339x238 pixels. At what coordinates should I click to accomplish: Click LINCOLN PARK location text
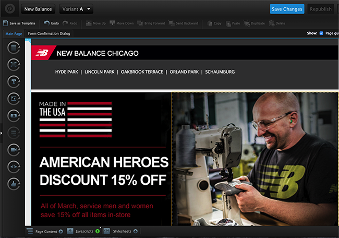[100, 72]
